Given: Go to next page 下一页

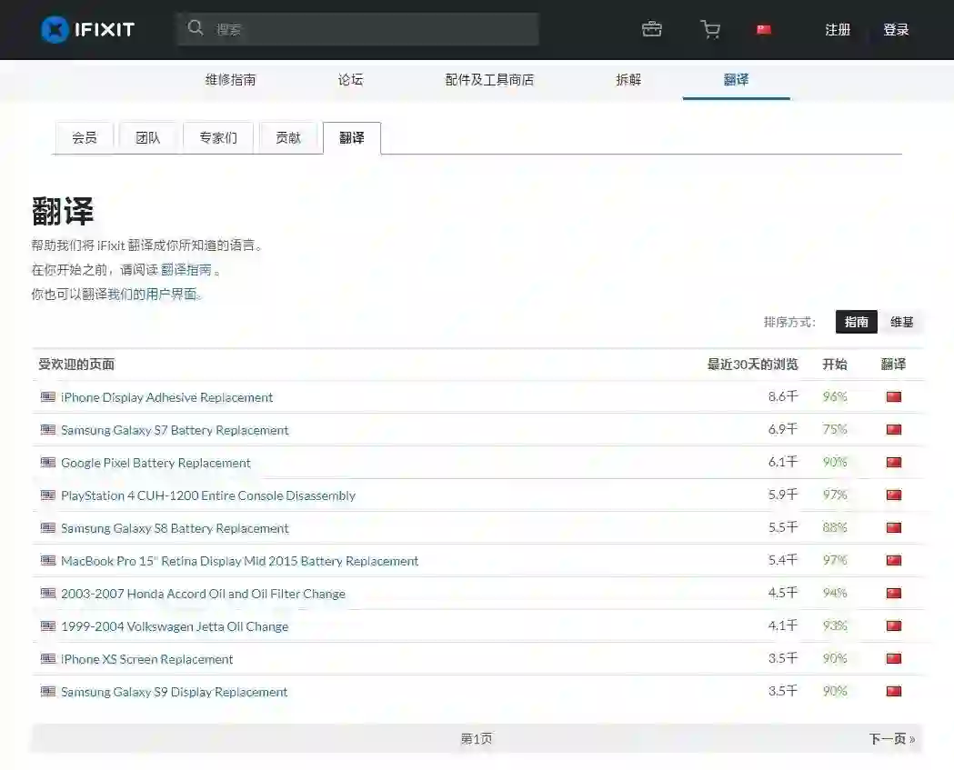Looking at the screenshot, I should (x=891, y=739).
